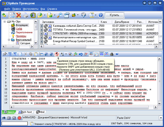The image size is (164, 127).
Task: Toggle the explorer layout view button
Action: tap(12, 15)
